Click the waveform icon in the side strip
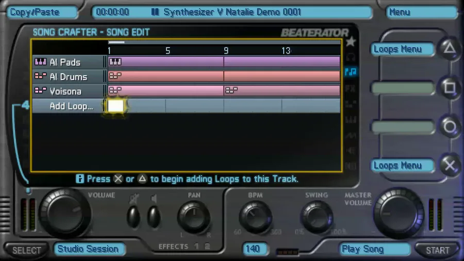Screen dimensions: 464x261 (351, 136)
